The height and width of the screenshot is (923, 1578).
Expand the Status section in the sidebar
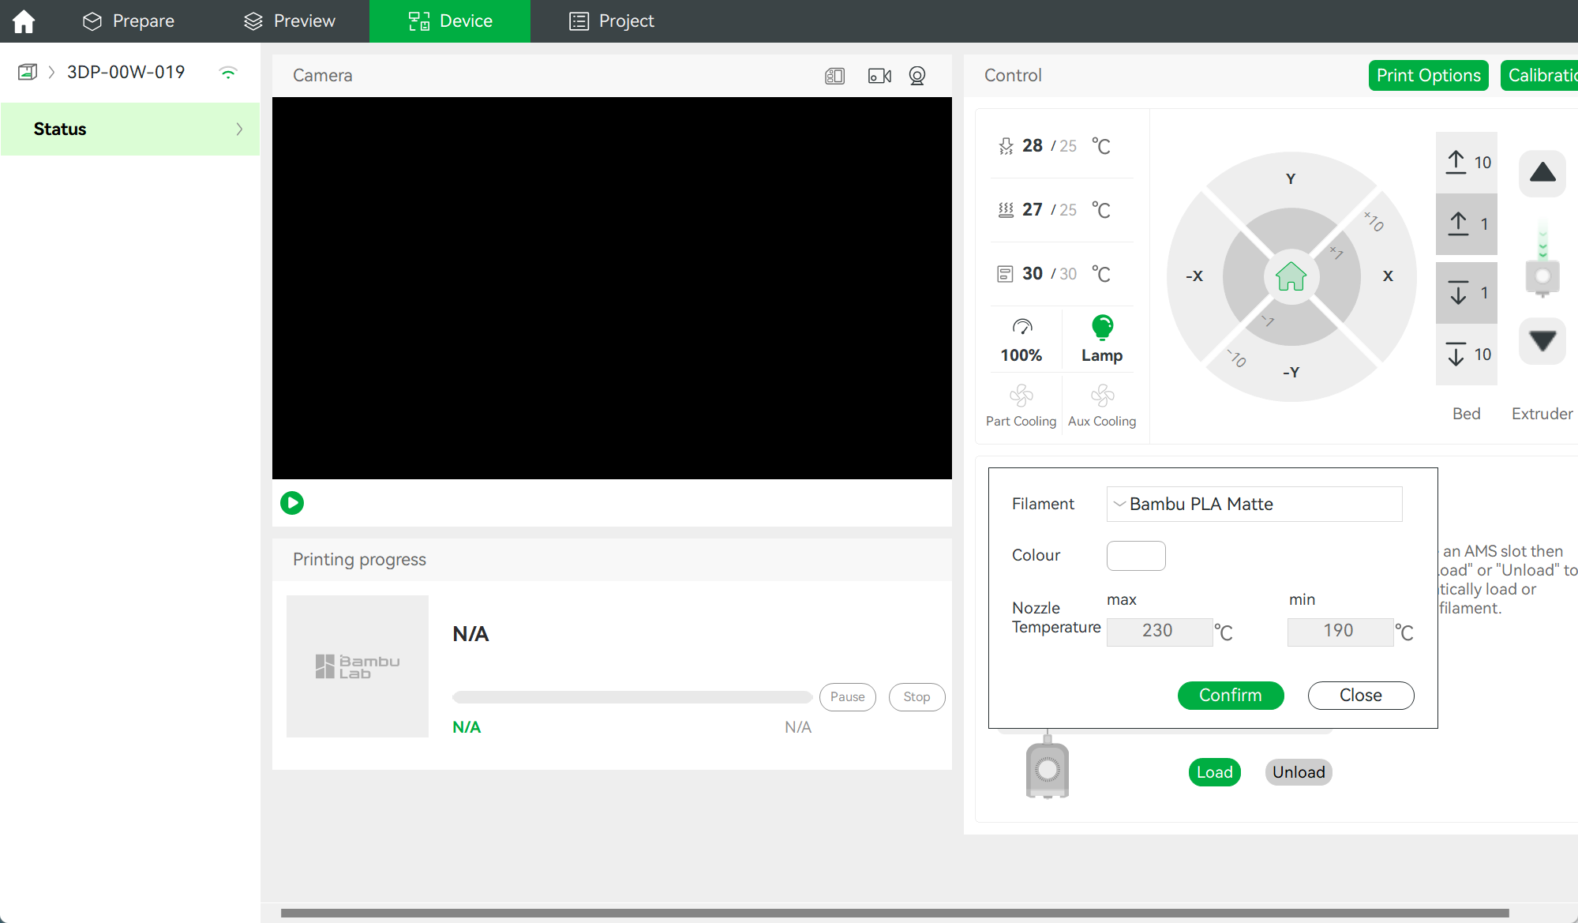click(x=130, y=129)
